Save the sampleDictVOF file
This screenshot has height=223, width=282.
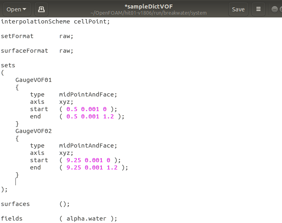(x=238, y=9)
